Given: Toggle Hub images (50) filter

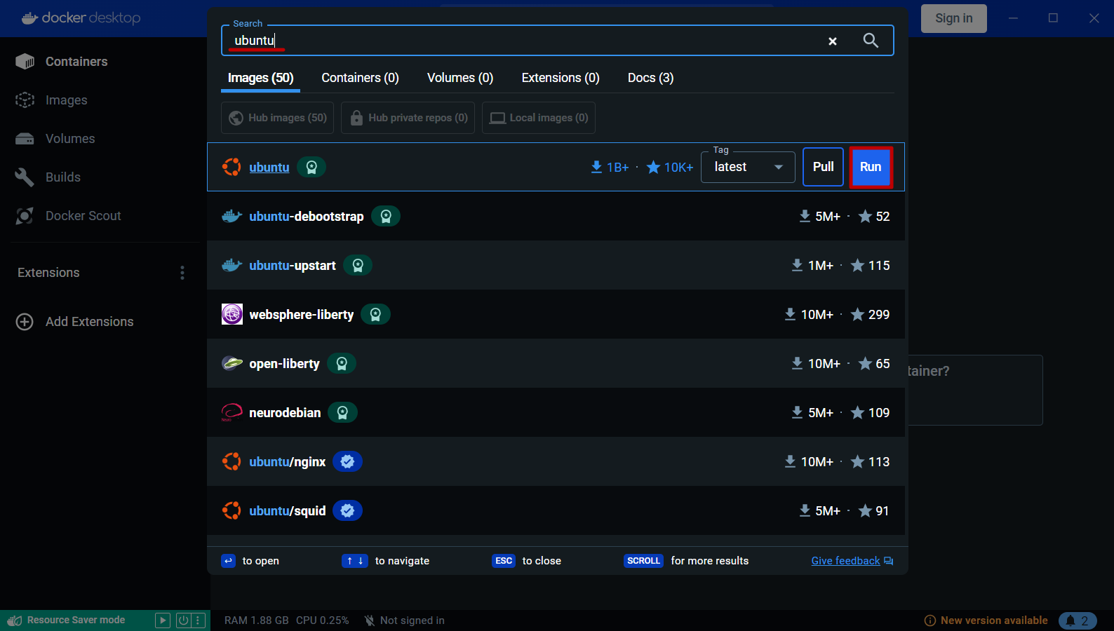Looking at the screenshot, I should pos(278,118).
